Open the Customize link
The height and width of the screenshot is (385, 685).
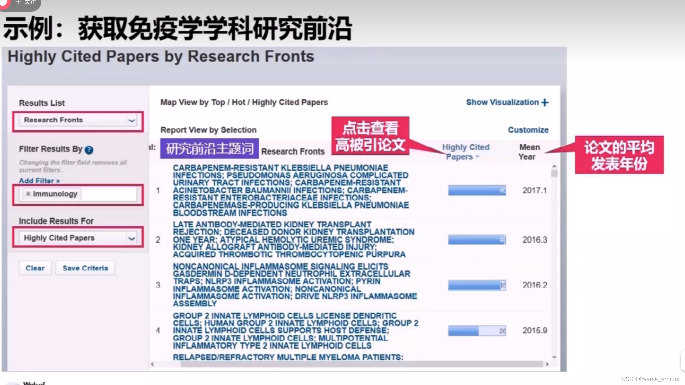point(528,130)
